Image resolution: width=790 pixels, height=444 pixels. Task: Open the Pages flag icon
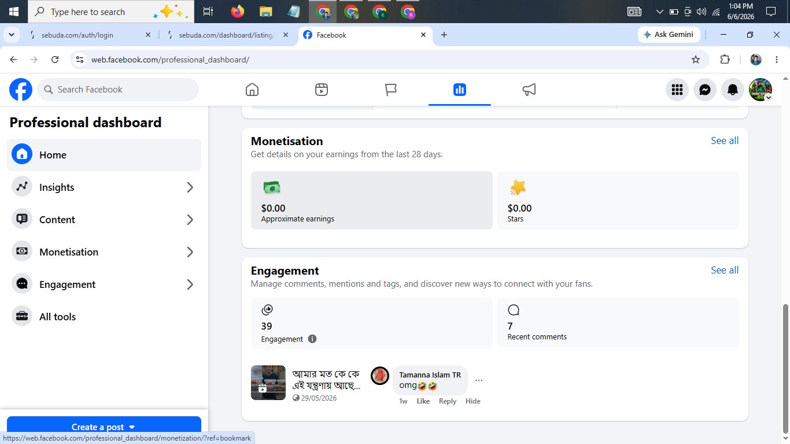point(391,90)
